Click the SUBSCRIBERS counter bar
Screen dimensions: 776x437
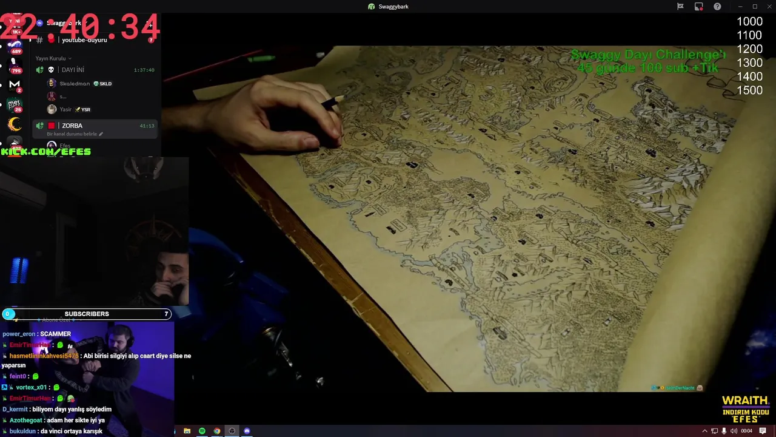87,314
